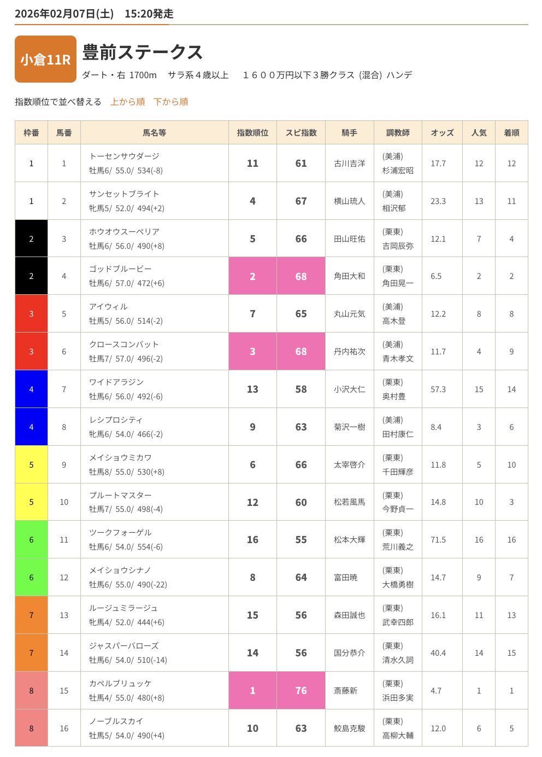
Task: Click trainer 杉浦宏昭
Action: pos(398,171)
